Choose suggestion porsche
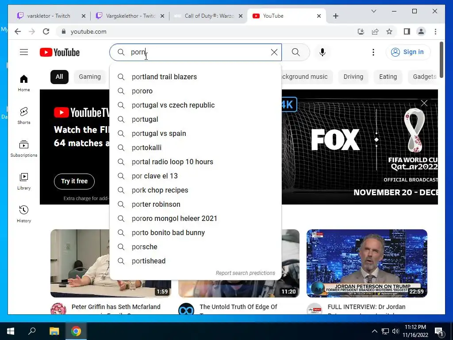 [x=196, y=247]
